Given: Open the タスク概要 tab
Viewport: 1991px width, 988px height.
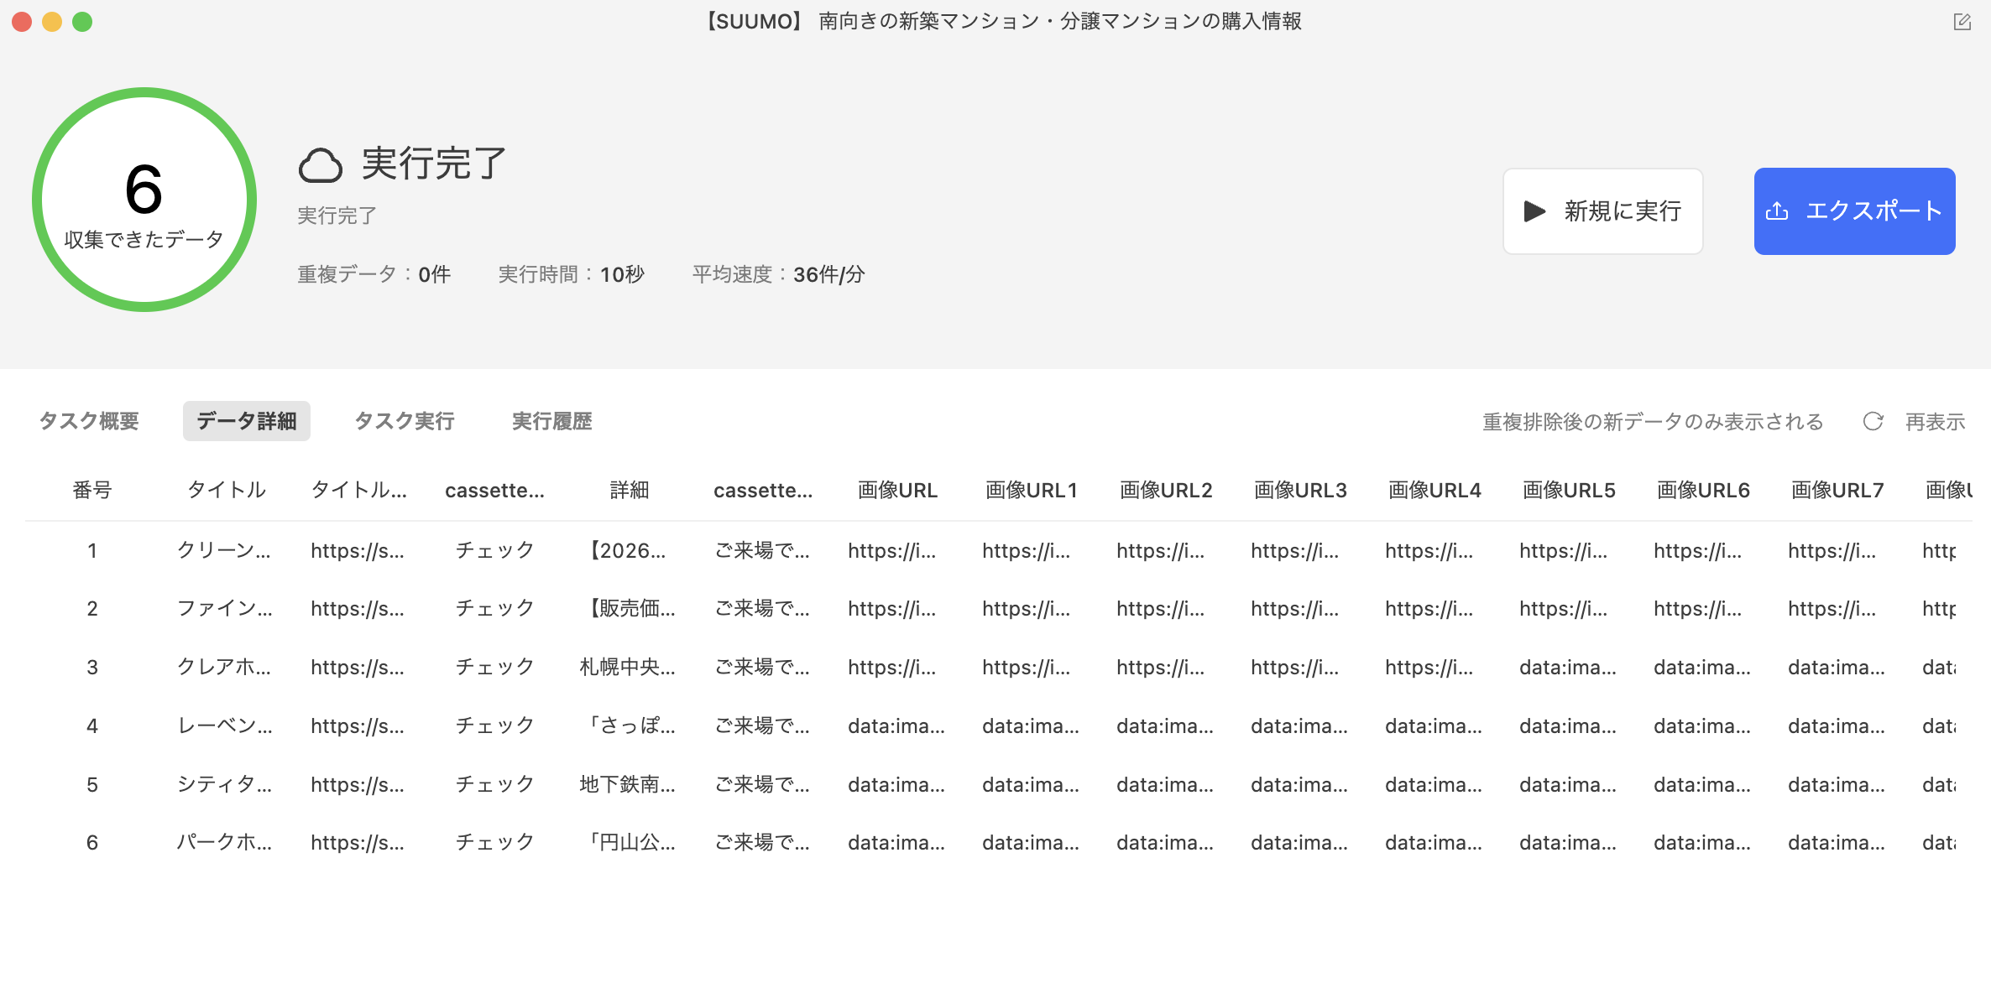Looking at the screenshot, I should click(89, 421).
